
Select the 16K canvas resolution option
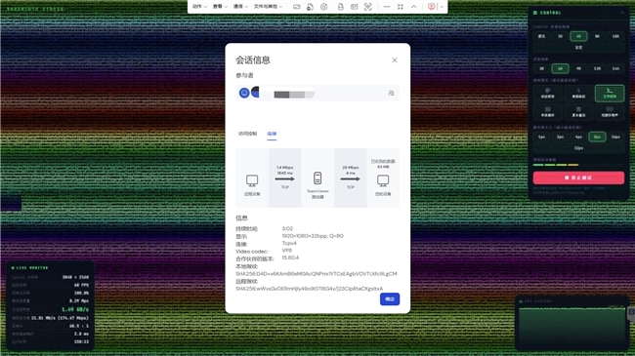615,36
